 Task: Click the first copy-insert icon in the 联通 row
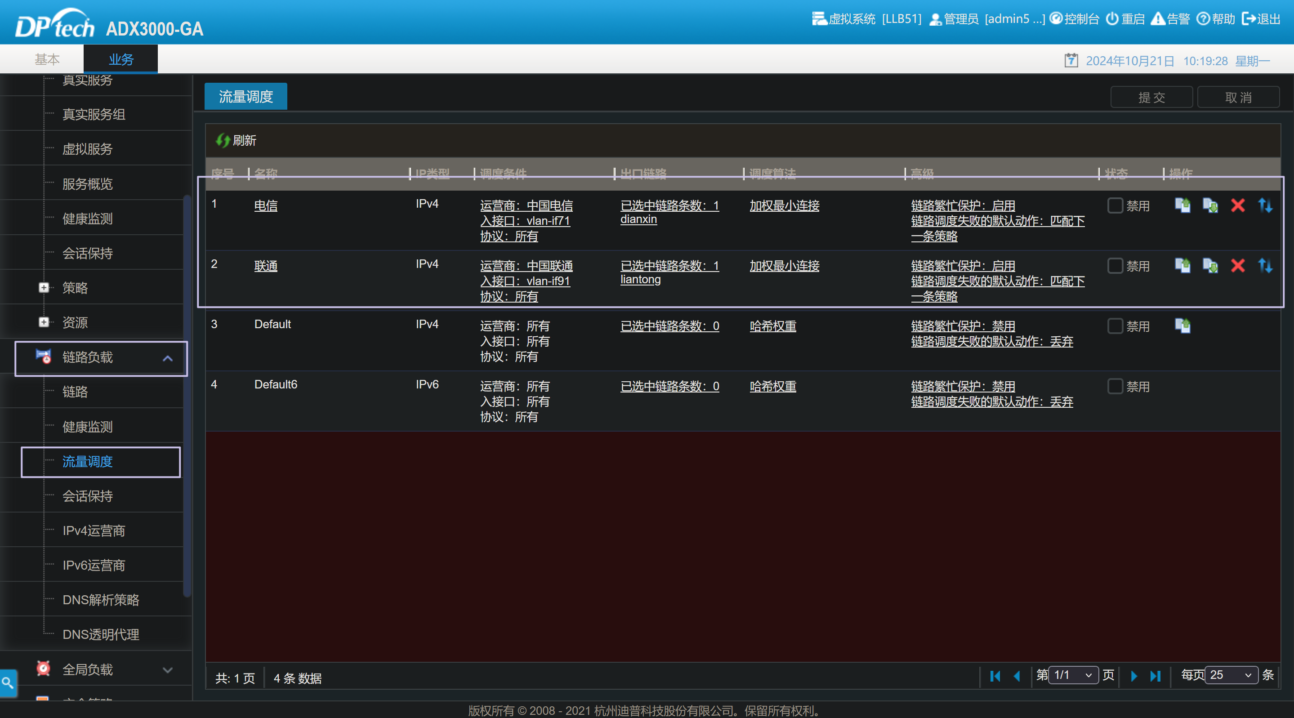pos(1182,266)
